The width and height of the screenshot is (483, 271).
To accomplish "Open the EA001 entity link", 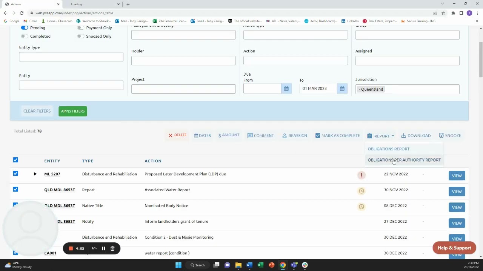I will (x=50, y=253).
